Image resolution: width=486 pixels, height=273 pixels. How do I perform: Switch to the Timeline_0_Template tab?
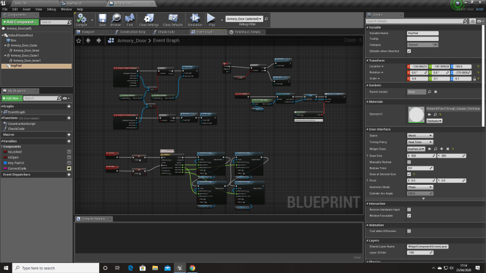tap(247, 32)
